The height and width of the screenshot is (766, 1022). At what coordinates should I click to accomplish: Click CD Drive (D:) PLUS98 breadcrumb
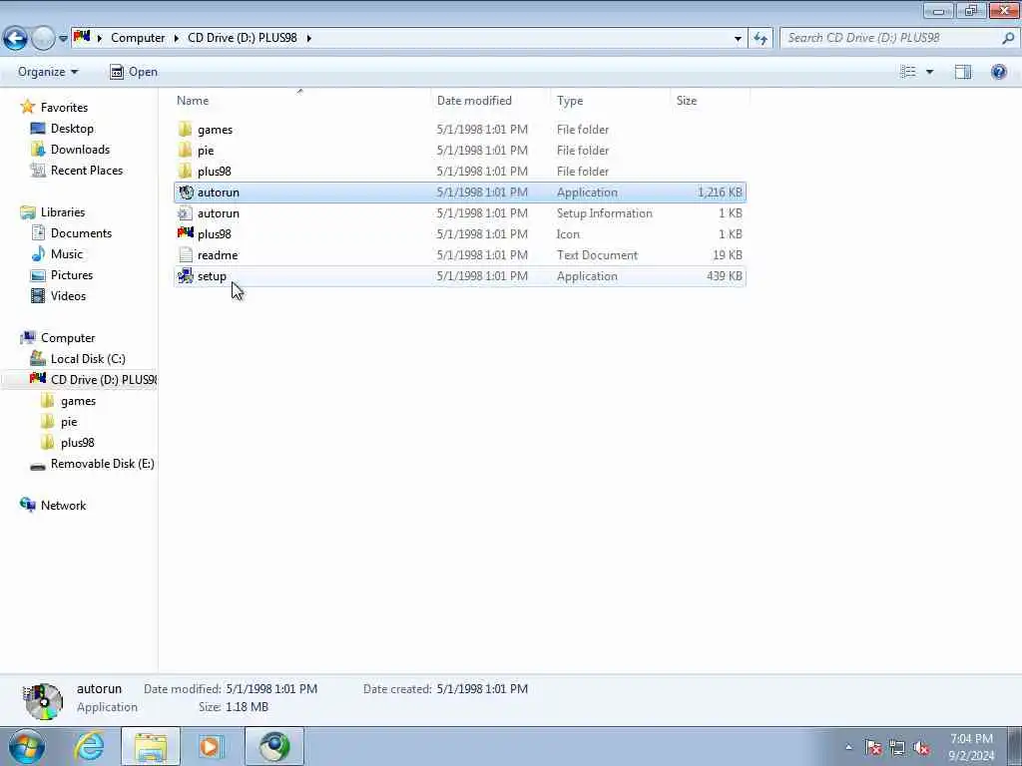click(243, 38)
